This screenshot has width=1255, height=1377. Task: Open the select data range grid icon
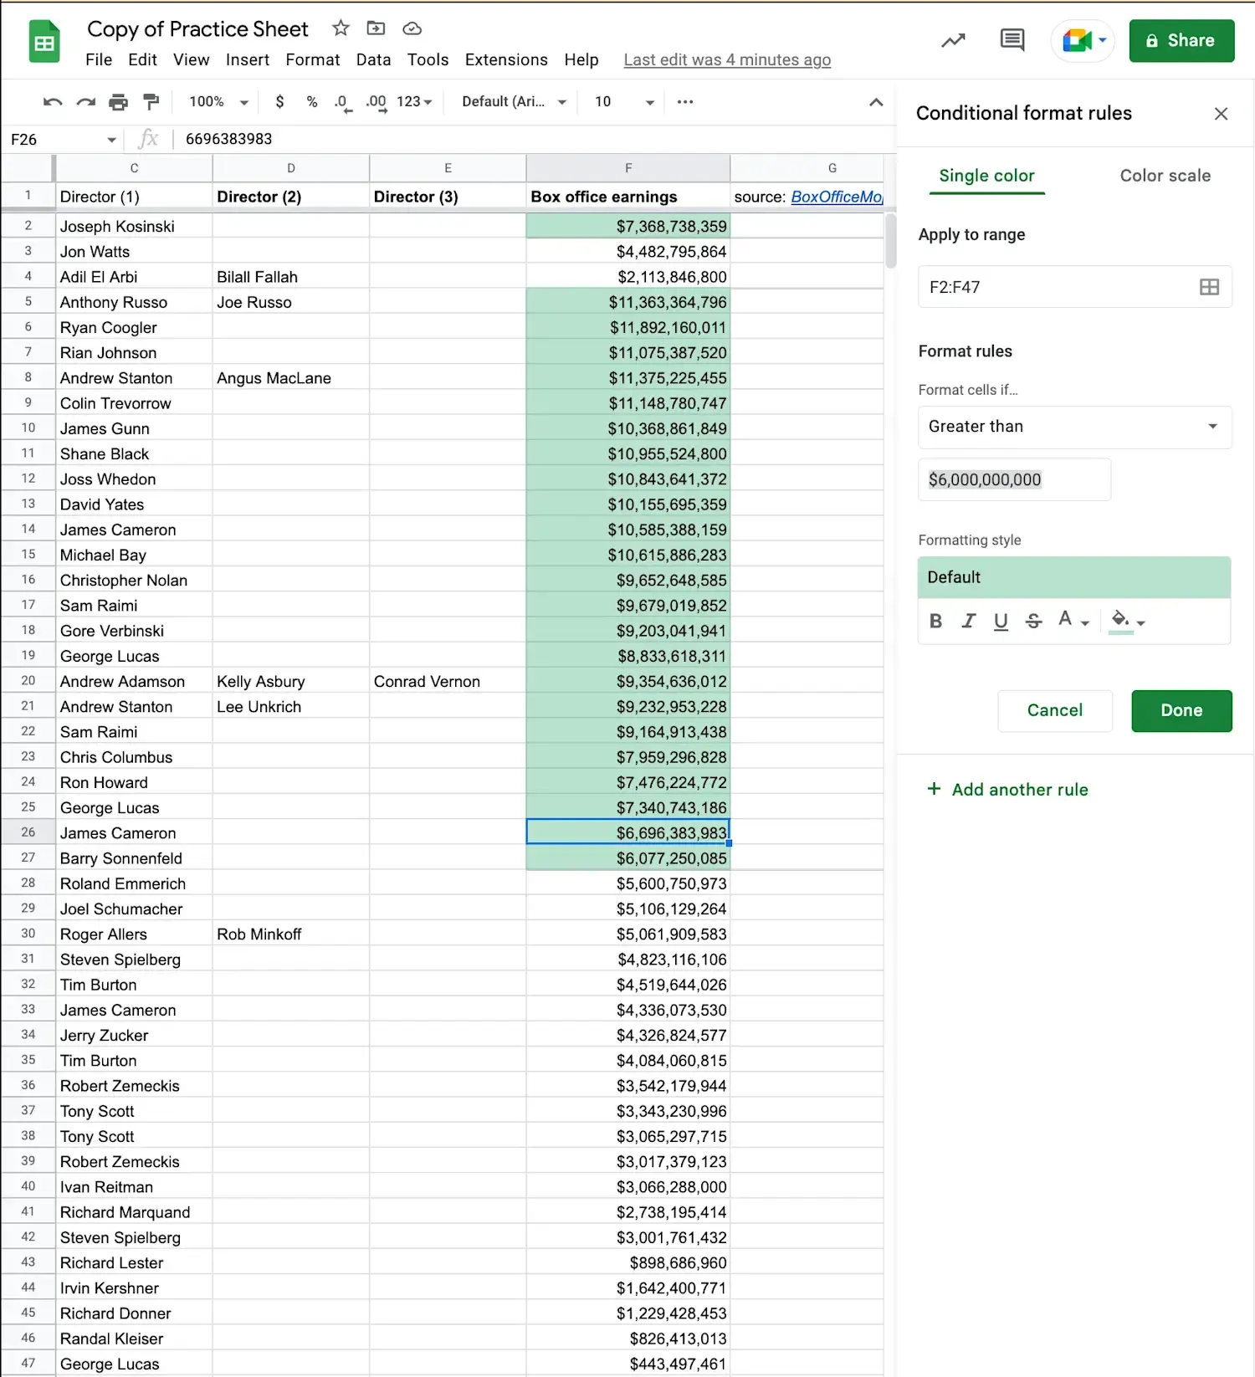(x=1209, y=287)
